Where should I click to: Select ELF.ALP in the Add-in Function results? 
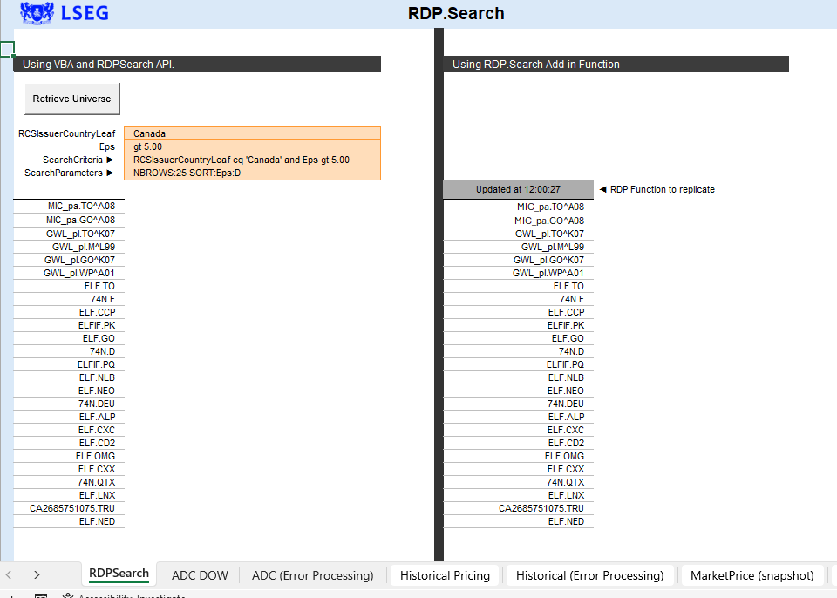click(518, 417)
